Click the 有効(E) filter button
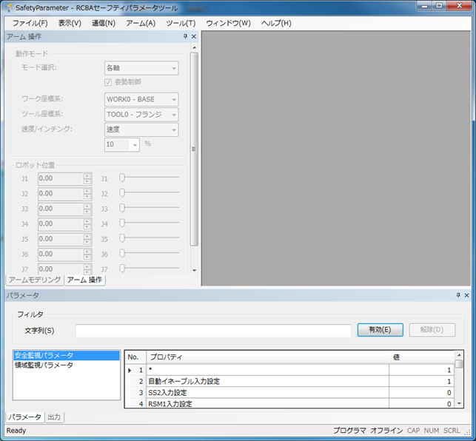 pyautogui.click(x=379, y=330)
